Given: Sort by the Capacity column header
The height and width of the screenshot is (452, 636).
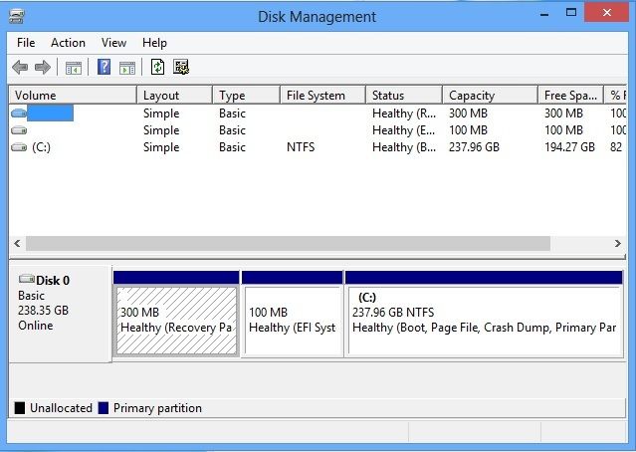Looking at the screenshot, I should [490, 96].
